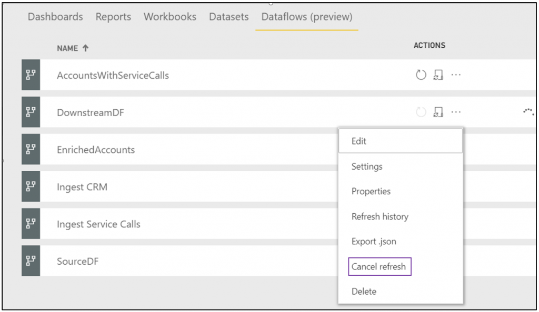Viewport: 539px width, 312px height.
Task: Toggle the NAME column sort order
Action: coord(73,47)
